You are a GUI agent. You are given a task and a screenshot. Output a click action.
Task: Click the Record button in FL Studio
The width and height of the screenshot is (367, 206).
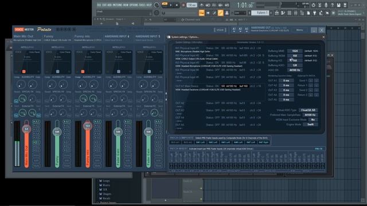click(x=183, y=5)
